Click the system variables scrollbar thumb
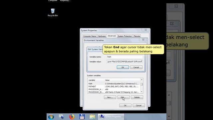Screen dimensions: 213x120 [141, 84]
